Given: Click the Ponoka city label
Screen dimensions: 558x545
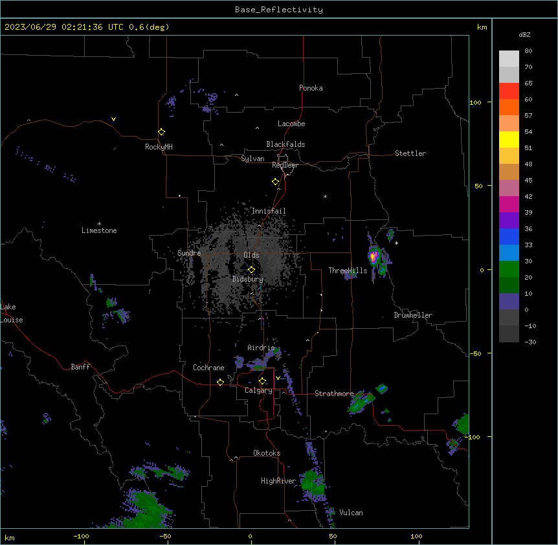Looking at the screenshot, I should pyautogui.click(x=311, y=88).
